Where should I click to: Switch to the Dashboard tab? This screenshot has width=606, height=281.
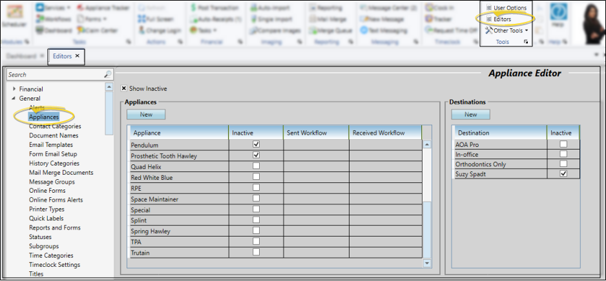[x=22, y=56]
